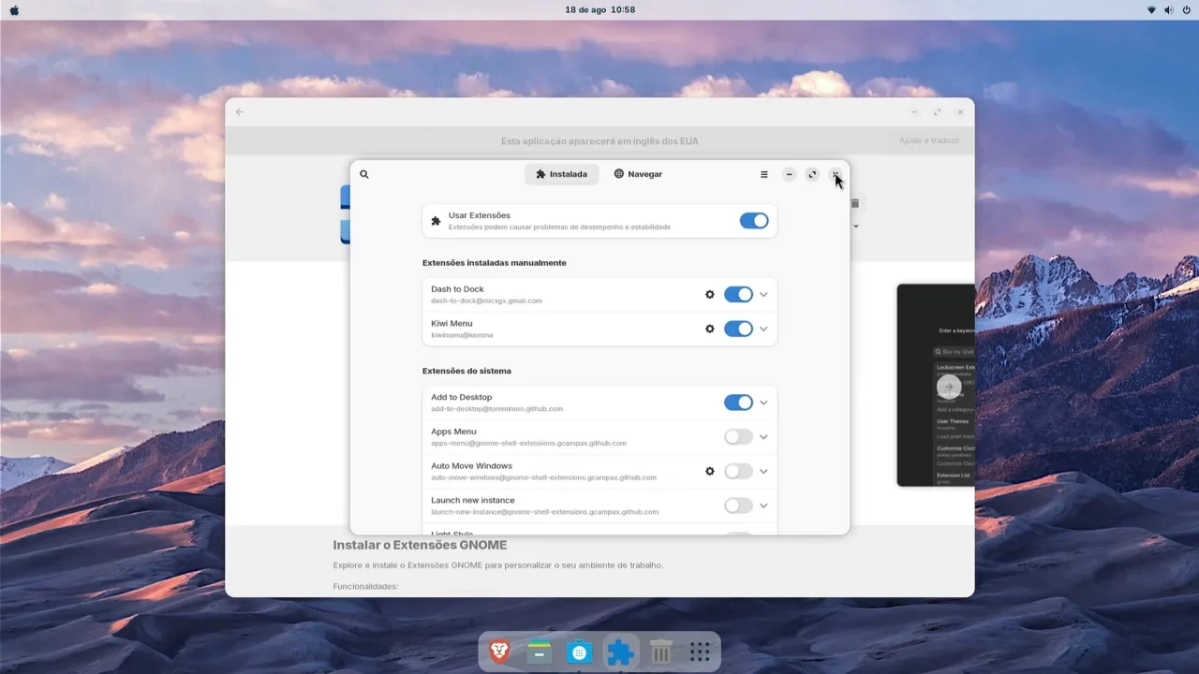
Task: Switch to the Navegar tab
Action: (x=638, y=174)
